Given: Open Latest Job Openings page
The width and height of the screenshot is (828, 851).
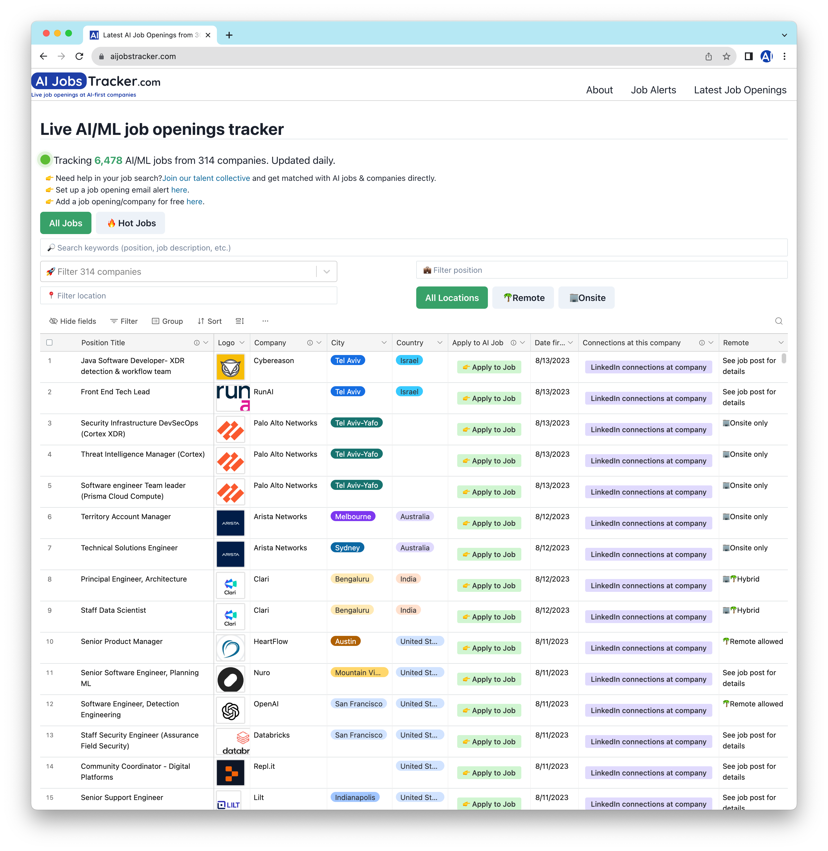Looking at the screenshot, I should pos(740,90).
